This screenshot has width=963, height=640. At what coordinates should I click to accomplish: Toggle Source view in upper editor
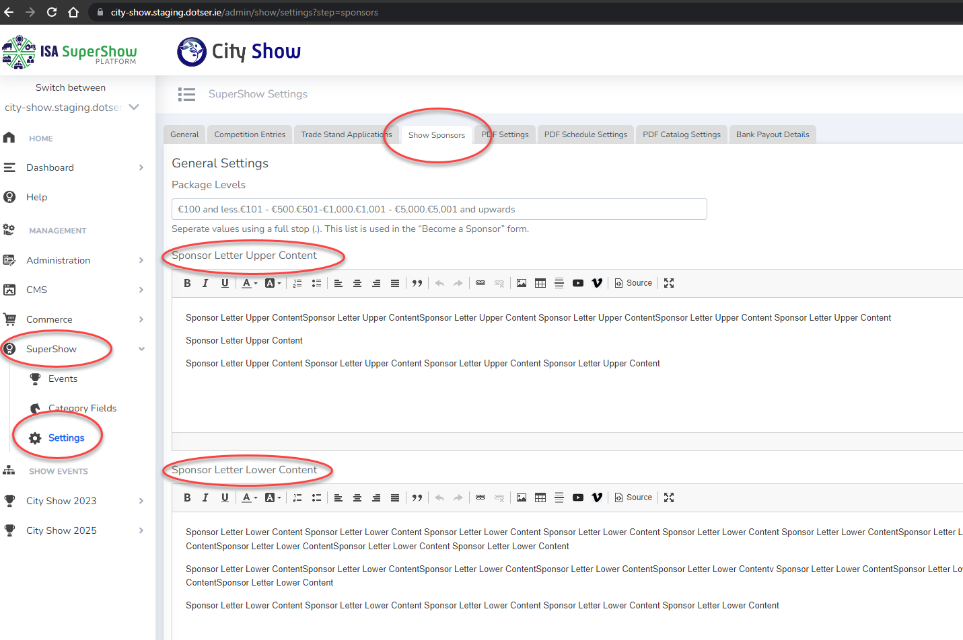(633, 283)
